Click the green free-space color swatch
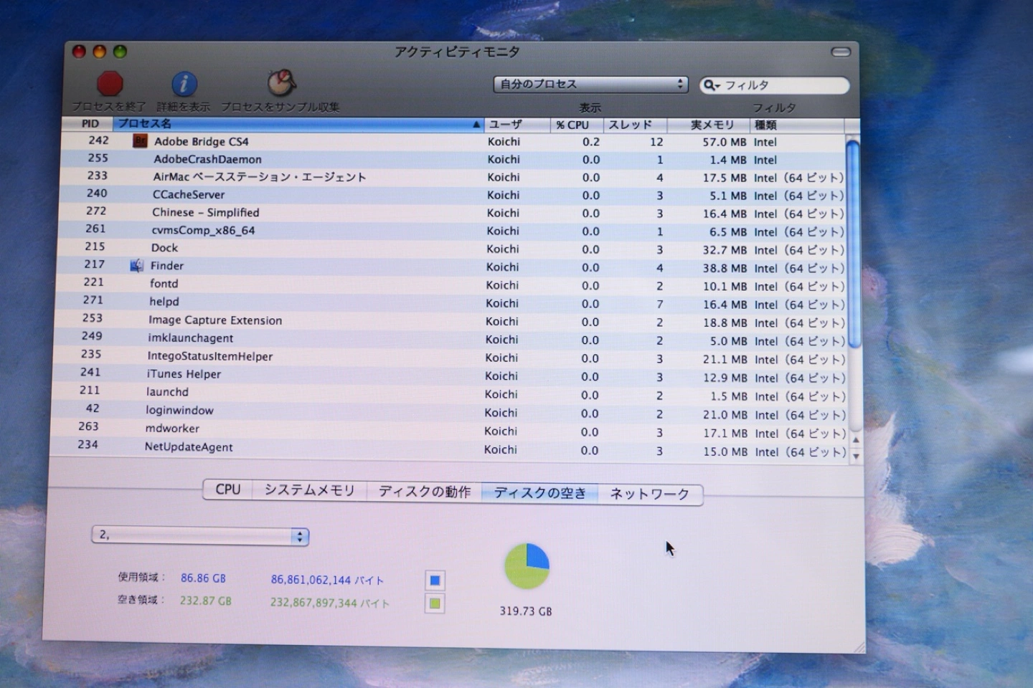 pyautogui.click(x=435, y=603)
